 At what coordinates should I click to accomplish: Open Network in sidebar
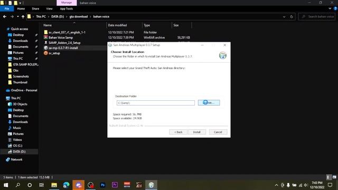(16, 159)
